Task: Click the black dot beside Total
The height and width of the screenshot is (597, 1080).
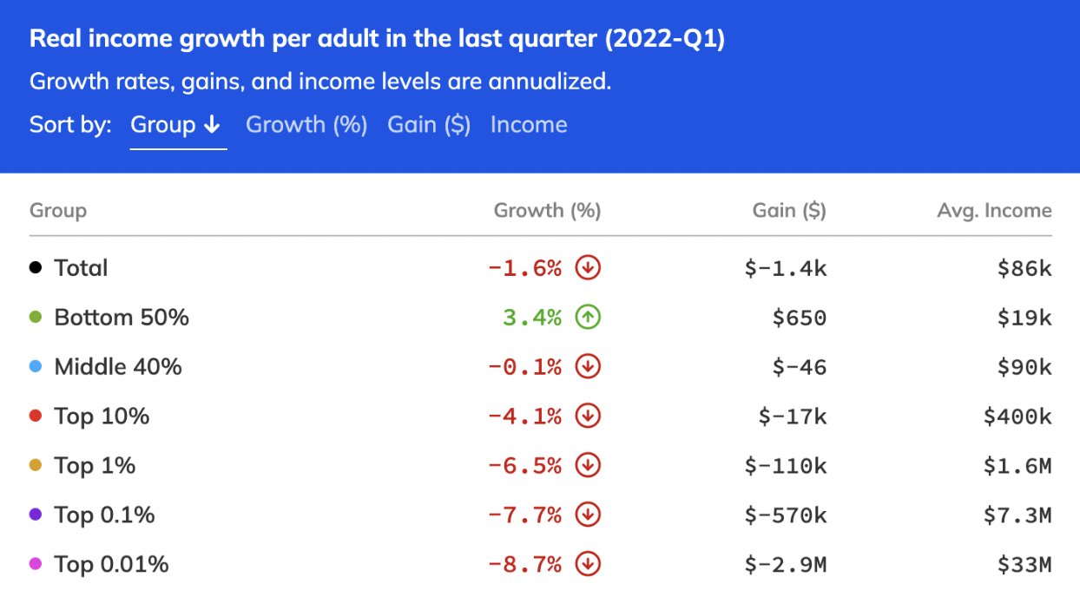Action: tap(36, 268)
